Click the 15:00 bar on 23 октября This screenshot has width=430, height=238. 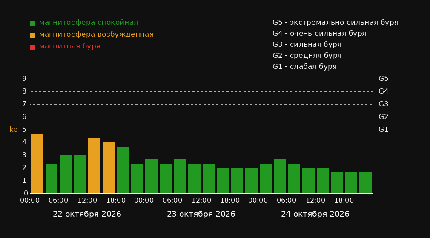pos(223,181)
